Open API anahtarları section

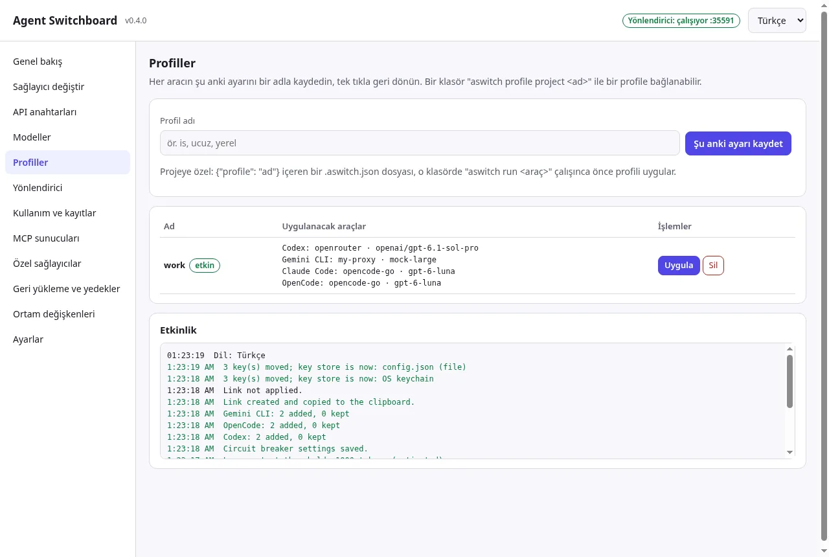pyautogui.click(x=67, y=112)
